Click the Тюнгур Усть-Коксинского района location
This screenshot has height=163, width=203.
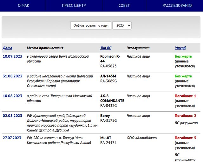[x=59, y=140]
